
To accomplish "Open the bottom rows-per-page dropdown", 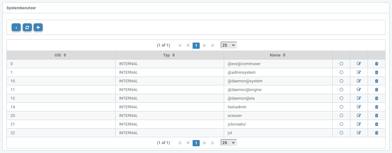I will (x=229, y=143).
